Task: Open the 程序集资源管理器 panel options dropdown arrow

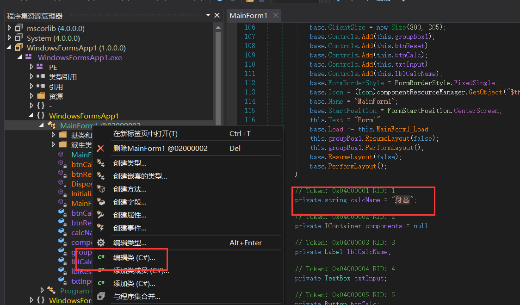Action: point(207,16)
